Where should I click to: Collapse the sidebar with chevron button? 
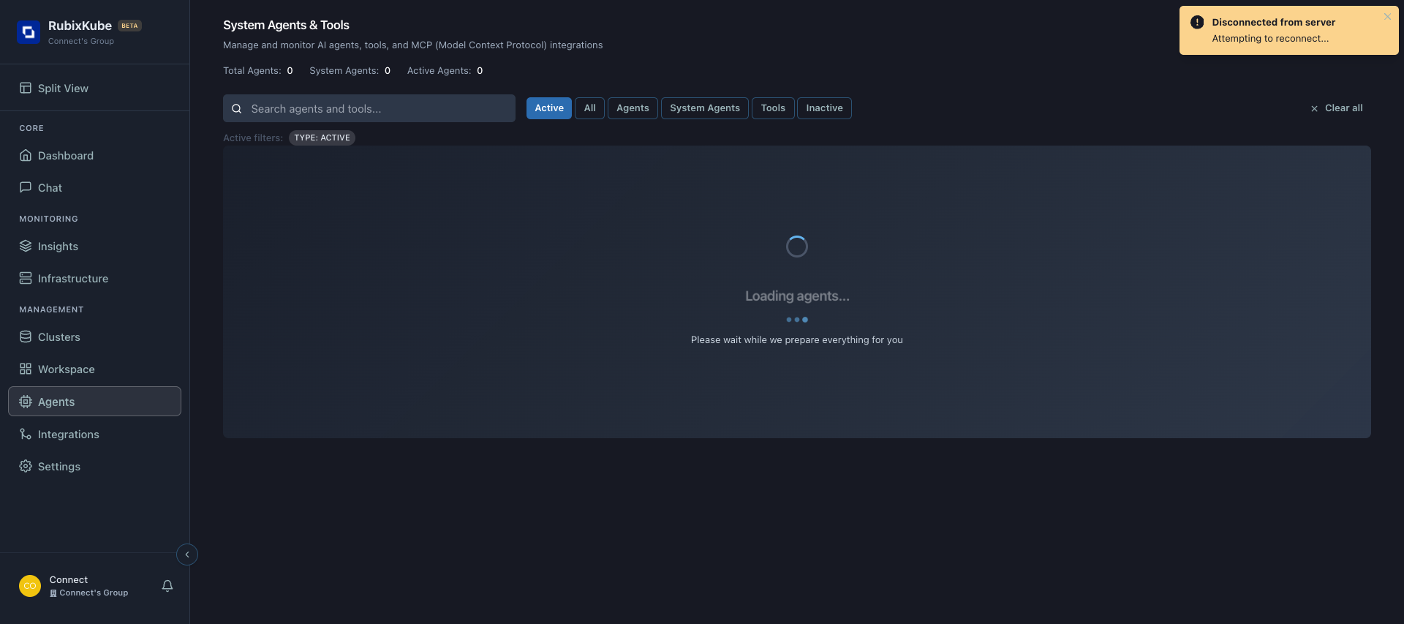click(187, 555)
